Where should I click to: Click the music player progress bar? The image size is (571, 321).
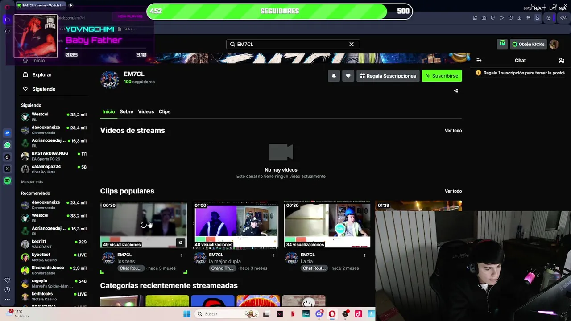point(105,48)
